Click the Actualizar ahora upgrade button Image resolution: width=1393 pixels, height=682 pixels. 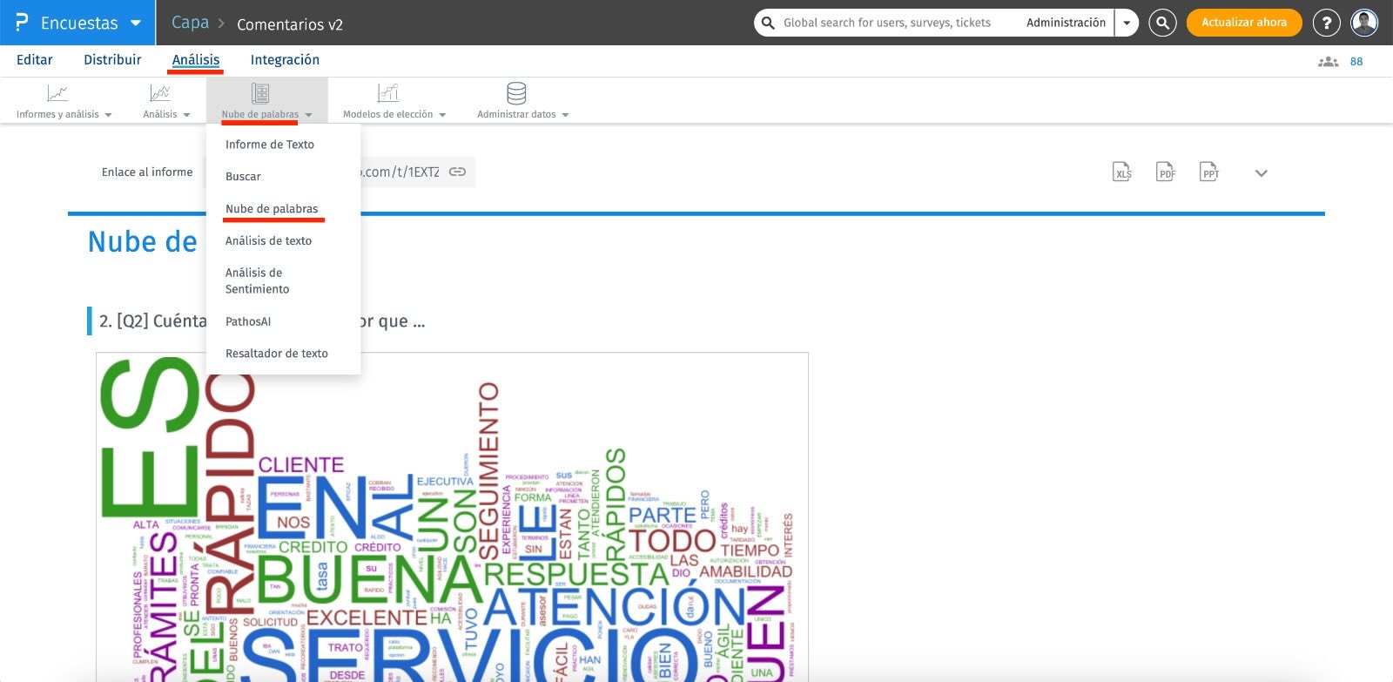coord(1244,23)
